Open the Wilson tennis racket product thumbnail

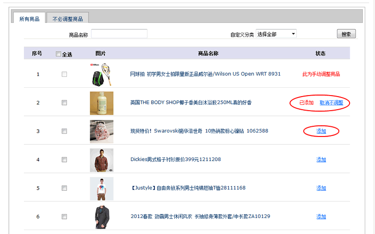tap(102, 75)
